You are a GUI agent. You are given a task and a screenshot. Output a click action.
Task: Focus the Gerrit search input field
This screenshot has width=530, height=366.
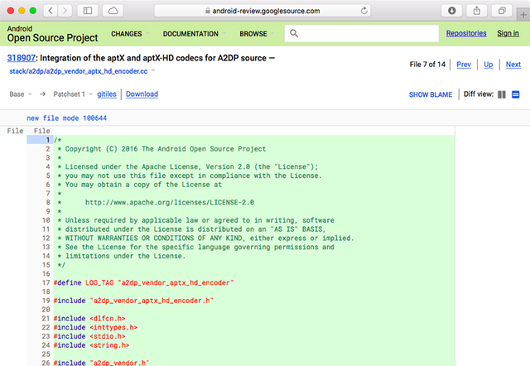pyautogui.click(x=362, y=33)
